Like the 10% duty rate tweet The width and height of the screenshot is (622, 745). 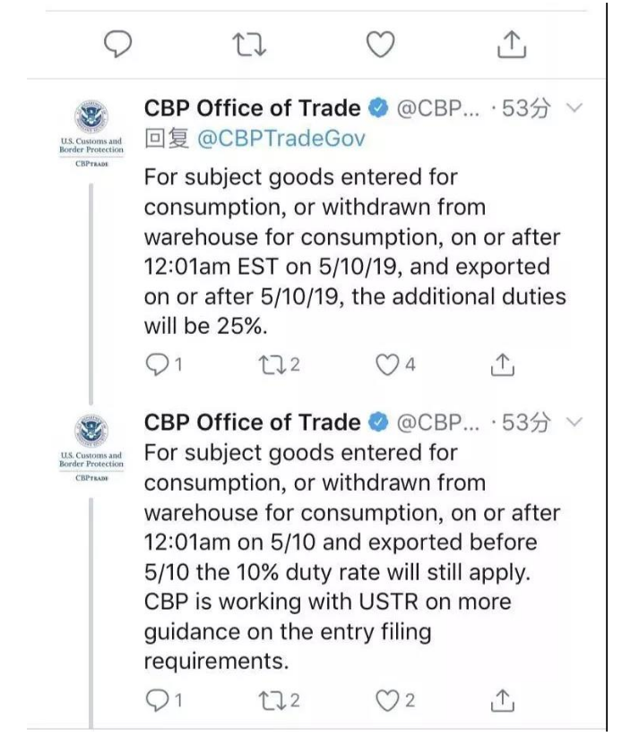click(386, 701)
